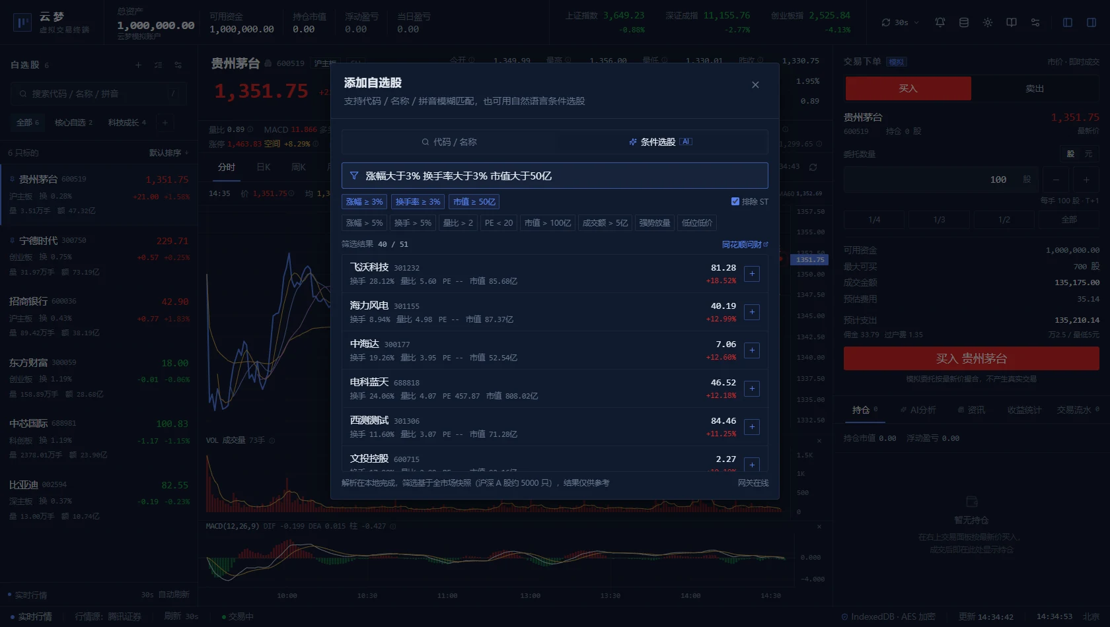Open the 30s refresh interval dropdown
The image size is (1110, 627).
900,22
